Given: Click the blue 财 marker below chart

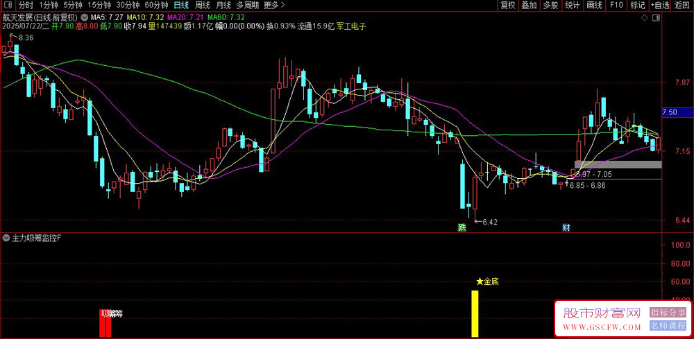Looking at the screenshot, I should [566, 227].
